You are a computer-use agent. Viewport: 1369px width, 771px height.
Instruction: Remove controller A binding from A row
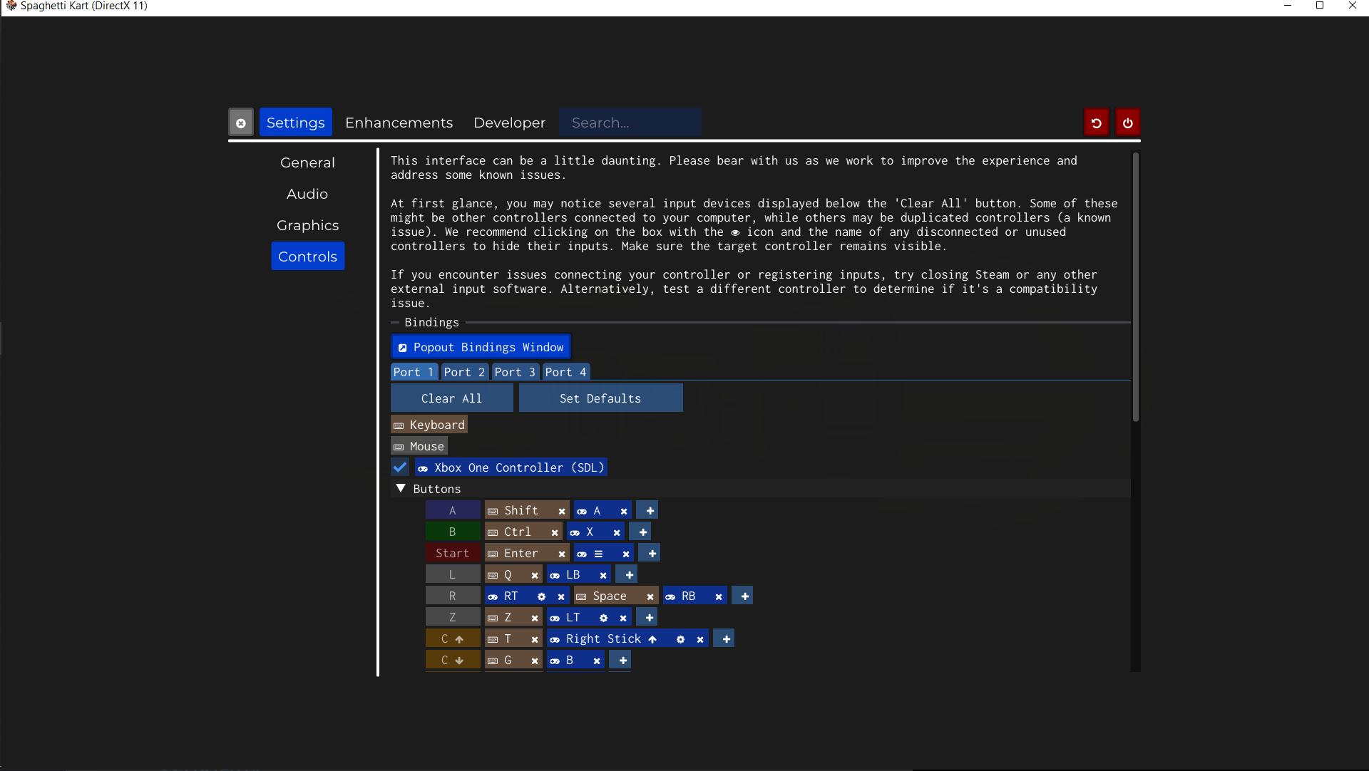624,511
